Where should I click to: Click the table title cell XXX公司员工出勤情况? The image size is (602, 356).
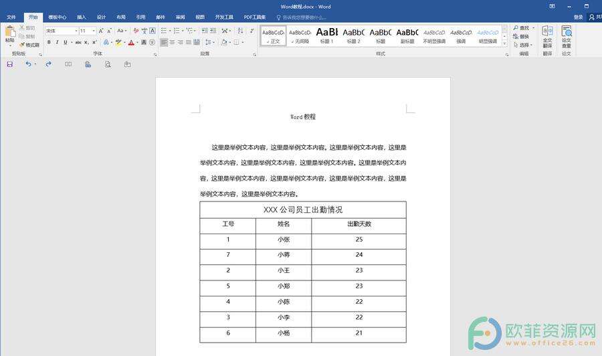(x=303, y=210)
